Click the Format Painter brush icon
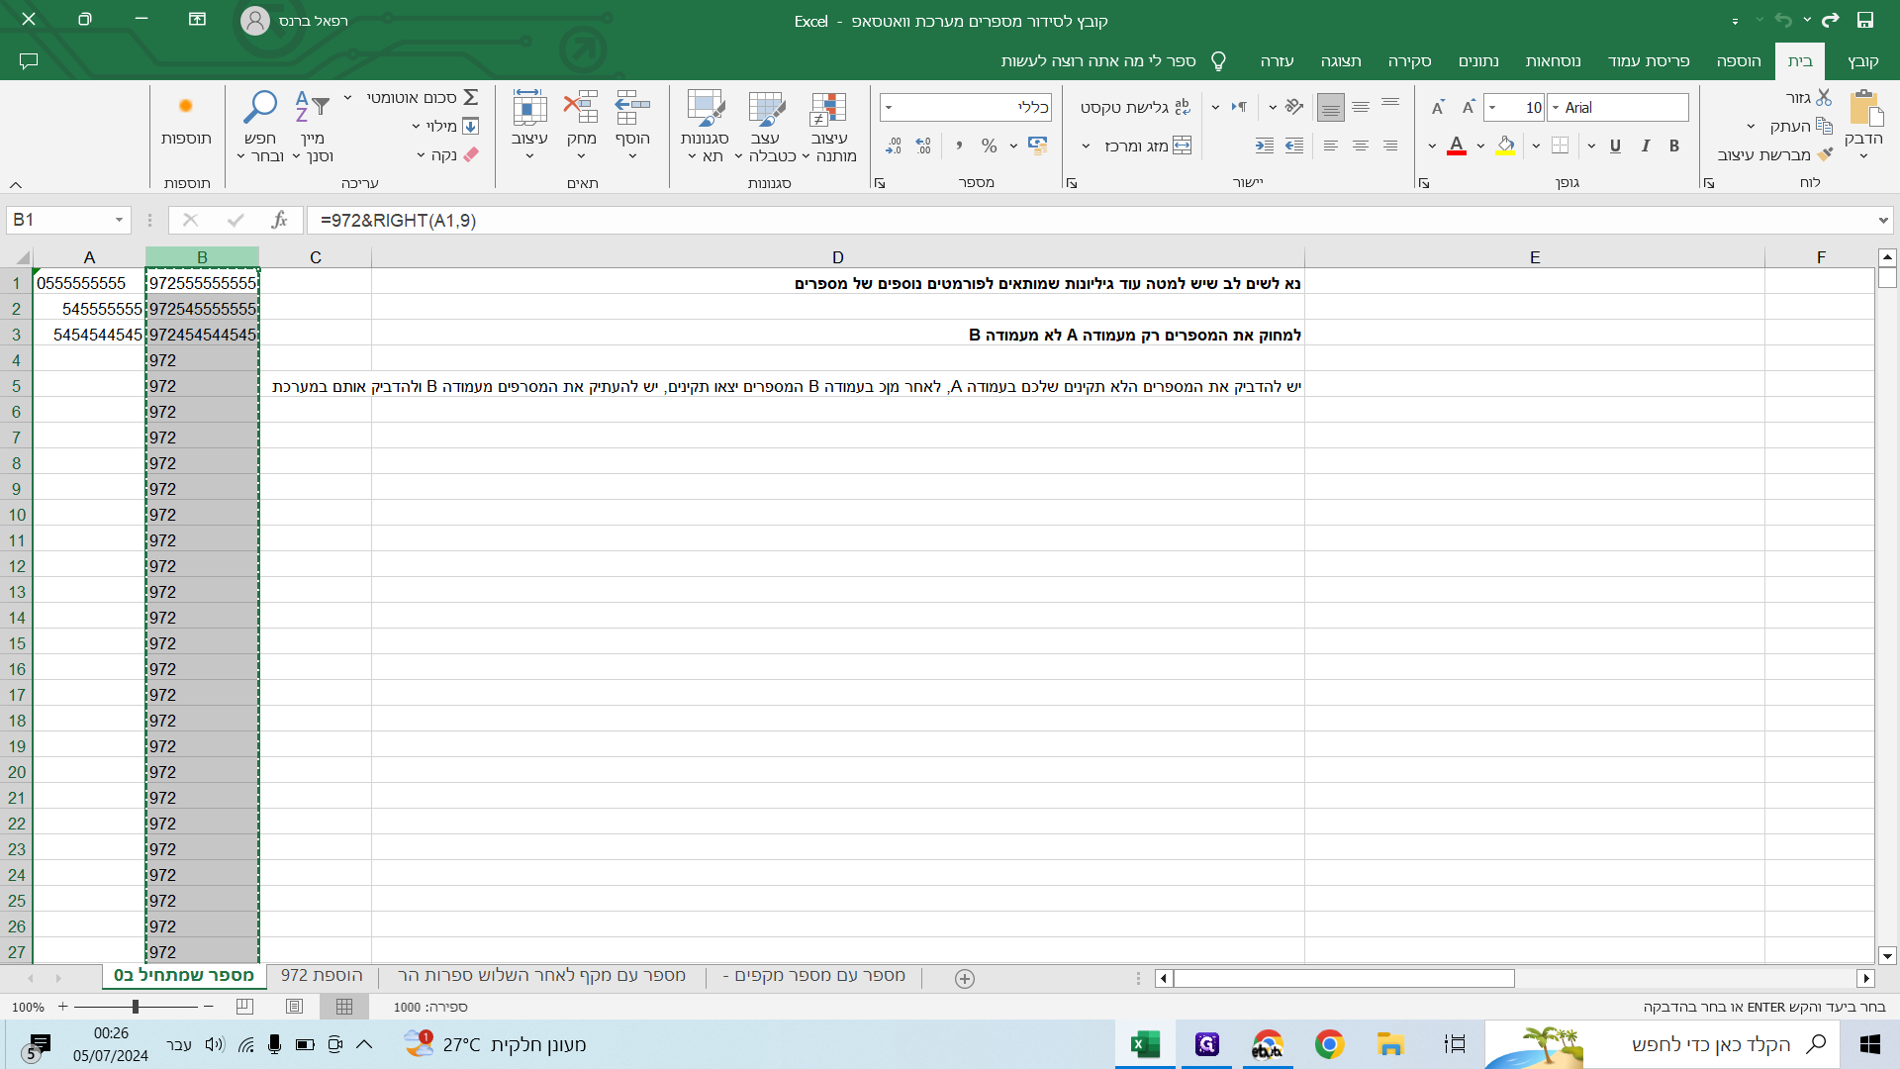 tap(1825, 154)
